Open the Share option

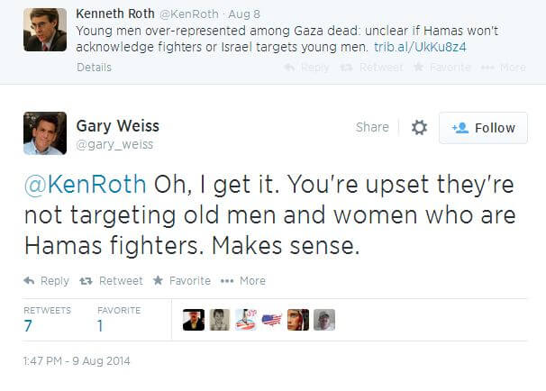point(372,128)
